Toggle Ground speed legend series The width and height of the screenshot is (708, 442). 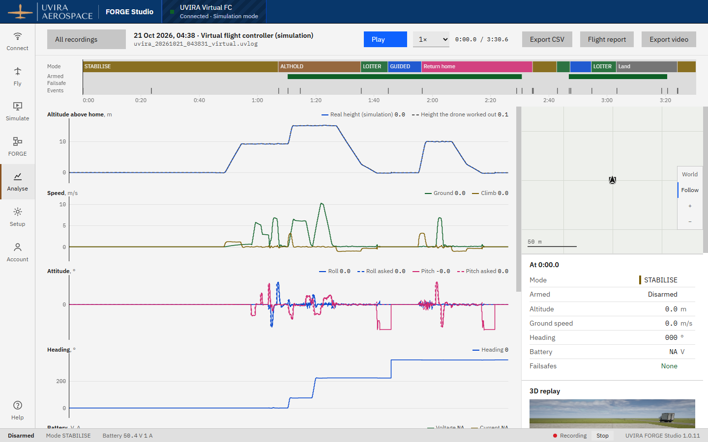click(445, 193)
